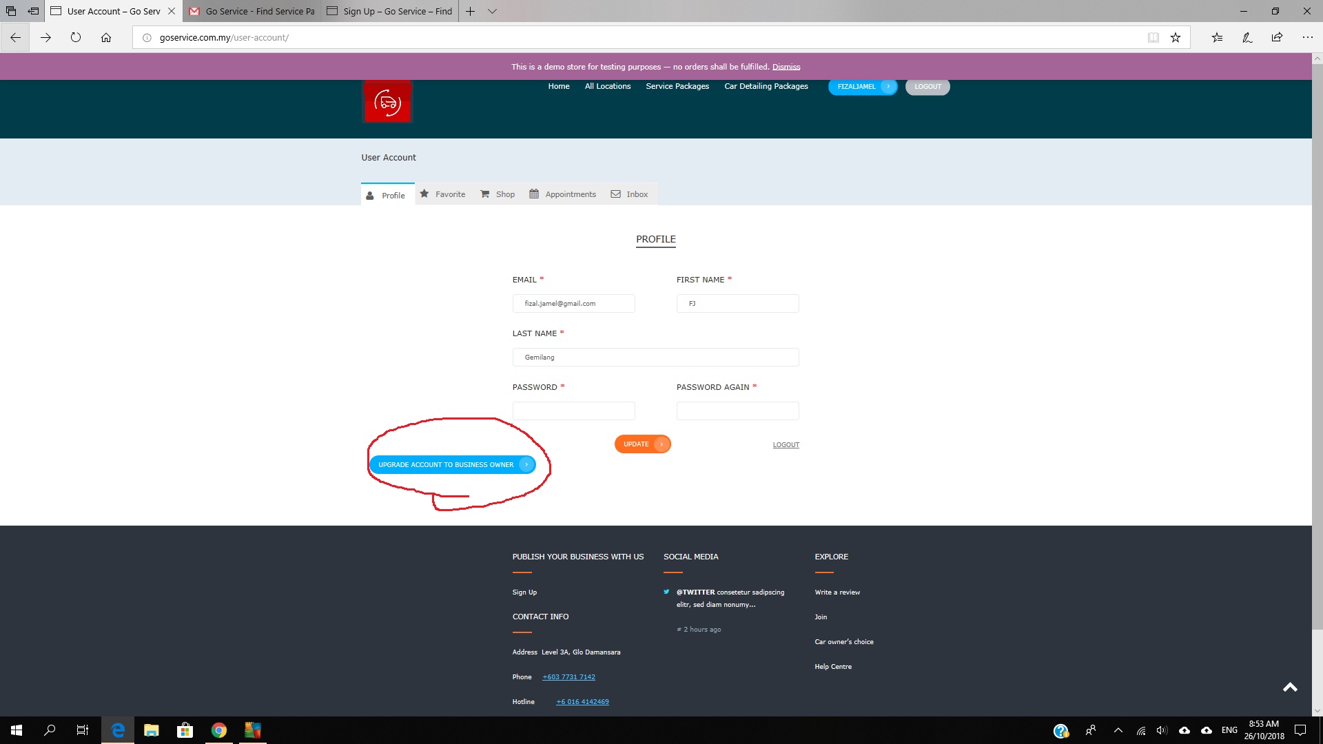Click the FIZALJAMEL account chevron
1323x744 pixels.
(888, 86)
